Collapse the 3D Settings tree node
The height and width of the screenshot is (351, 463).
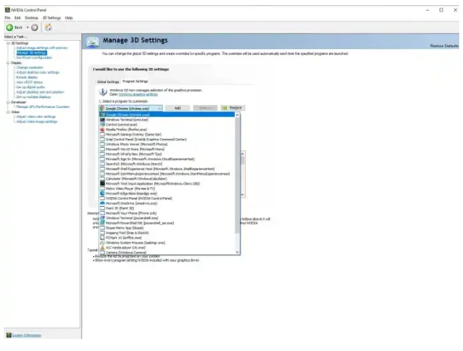[x=8, y=43]
